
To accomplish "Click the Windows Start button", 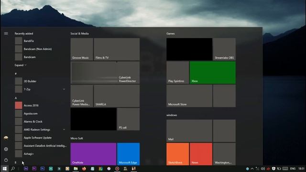I will point(4,169).
